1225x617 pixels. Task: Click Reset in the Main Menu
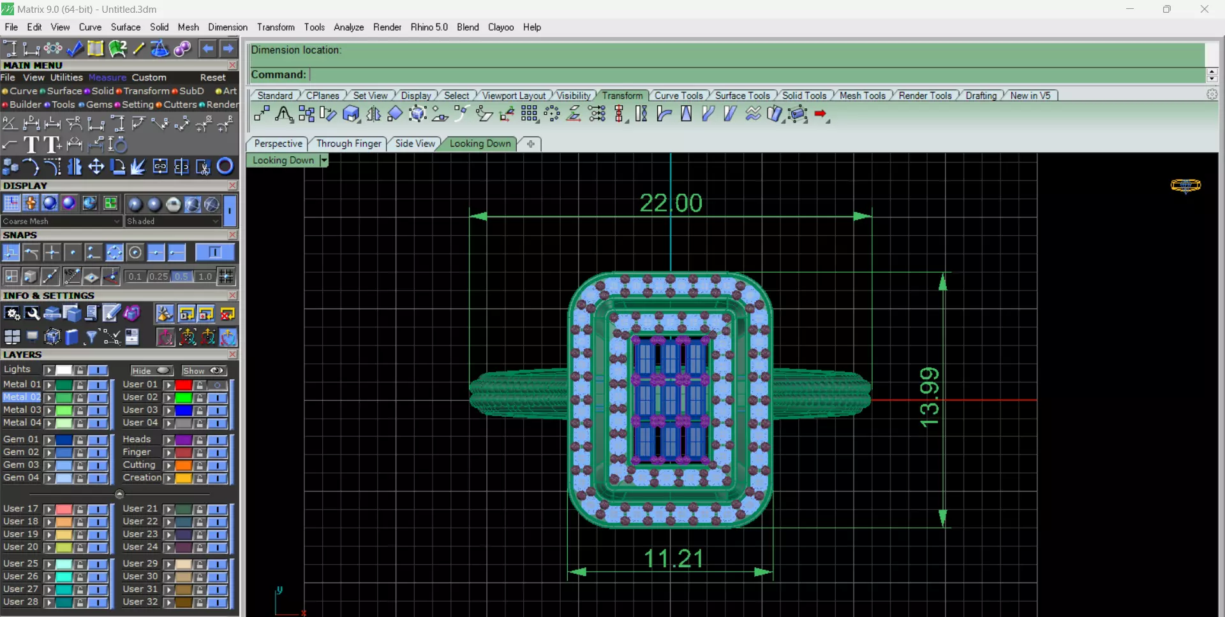pos(213,77)
